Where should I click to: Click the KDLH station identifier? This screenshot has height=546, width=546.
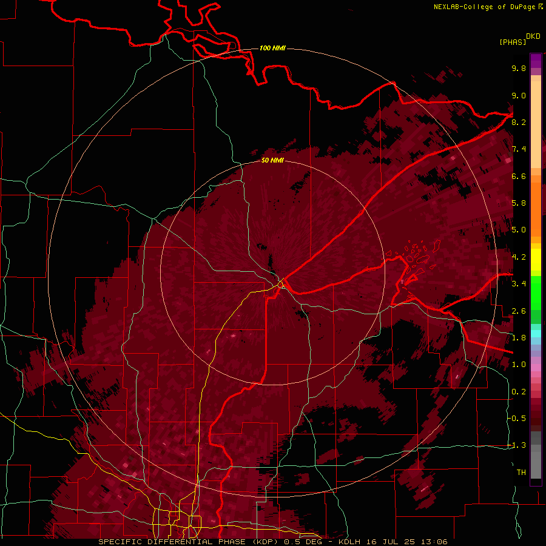(x=349, y=542)
